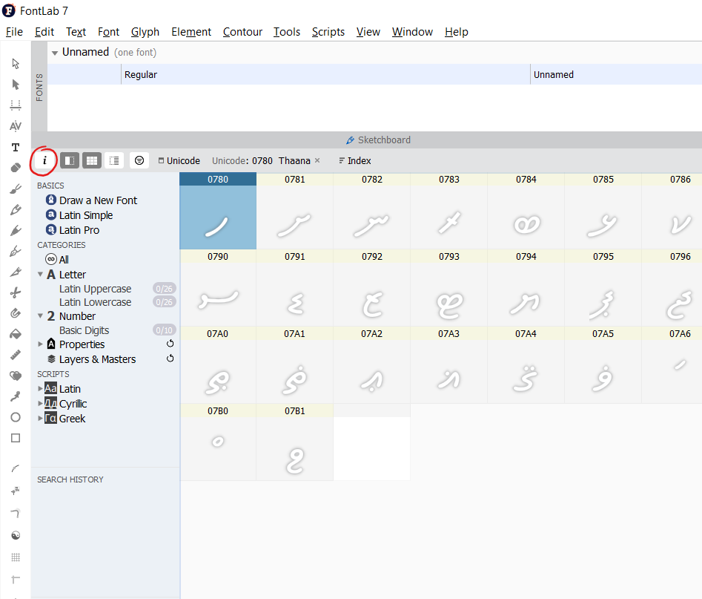
Task: Expand the Cyrillic scripts group
Action: pos(40,403)
